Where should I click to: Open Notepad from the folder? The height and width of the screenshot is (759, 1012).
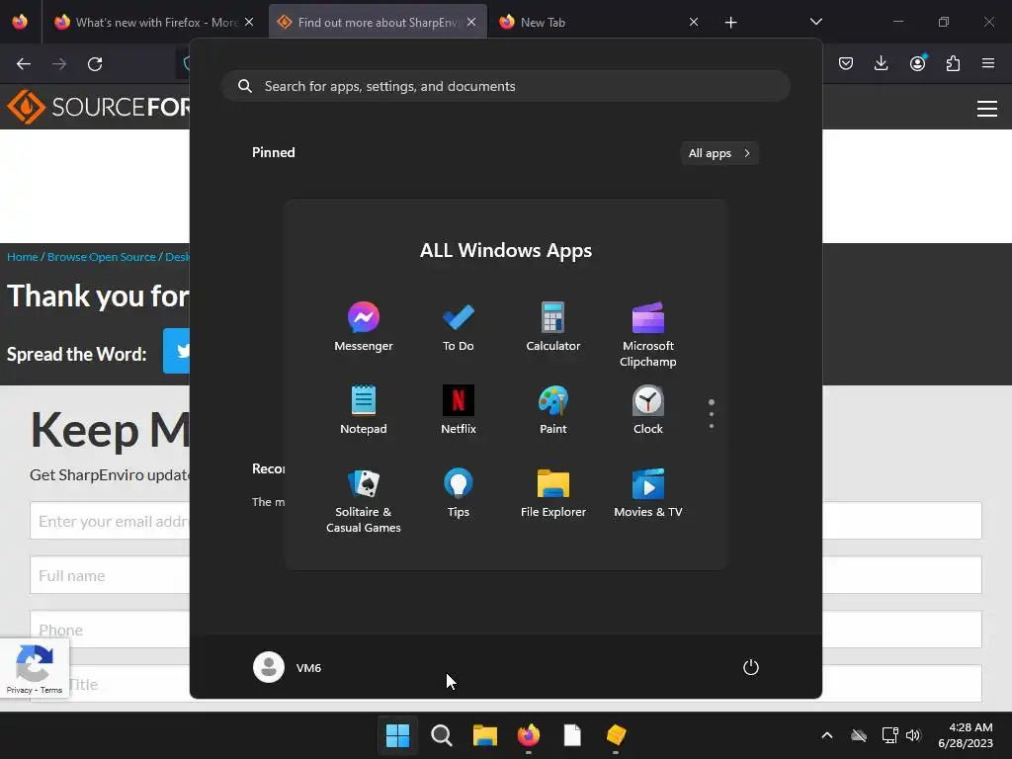[364, 410]
